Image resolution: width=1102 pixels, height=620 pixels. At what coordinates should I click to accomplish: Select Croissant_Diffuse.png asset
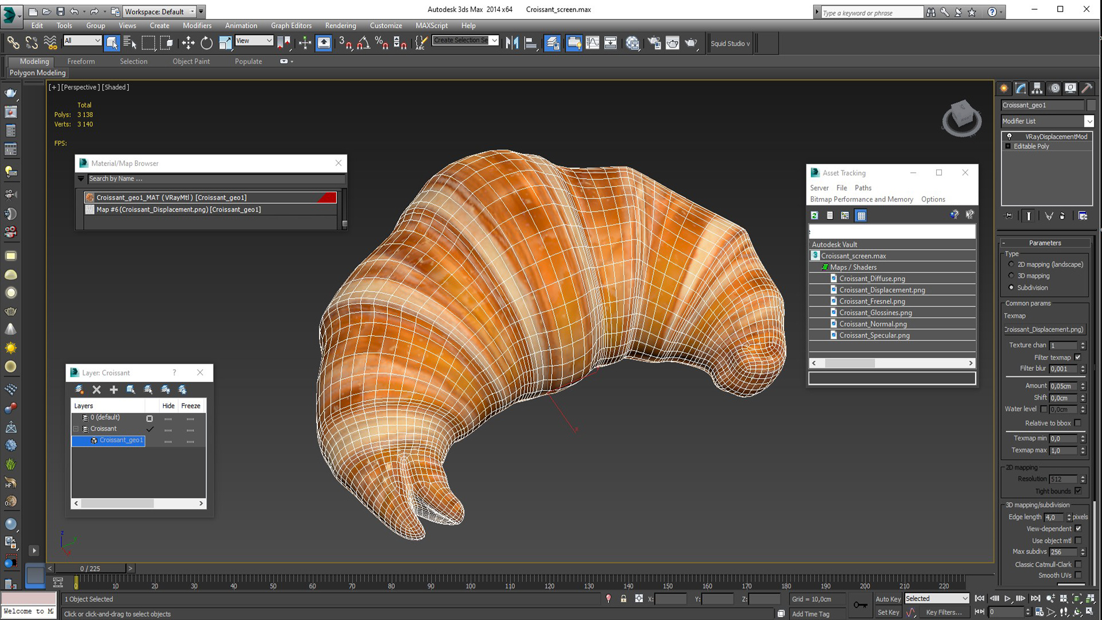[872, 278]
